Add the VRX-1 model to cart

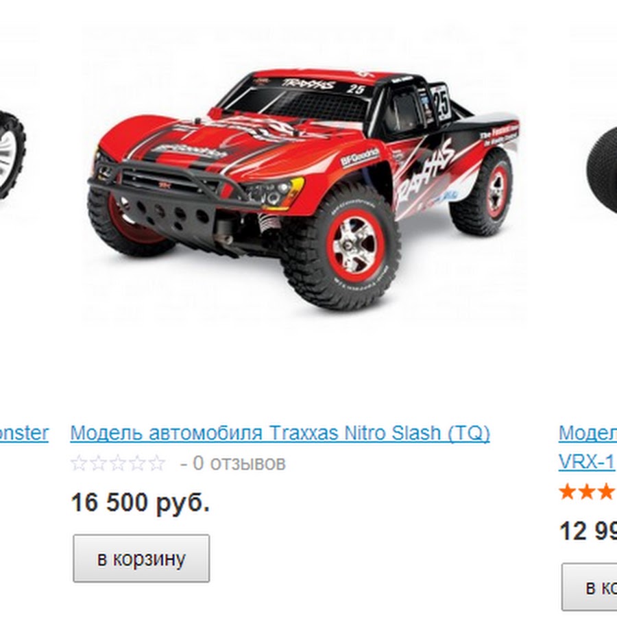(x=590, y=588)
